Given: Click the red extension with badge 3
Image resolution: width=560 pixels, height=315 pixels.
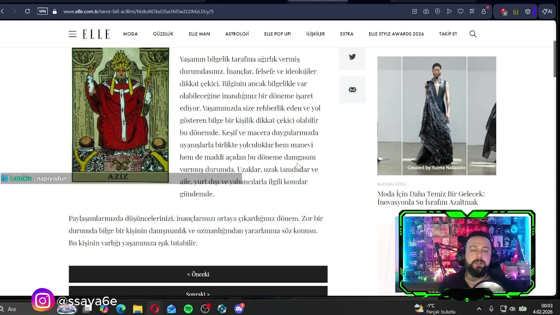Looking at the screenshot, I should click(x=504, y=11).
